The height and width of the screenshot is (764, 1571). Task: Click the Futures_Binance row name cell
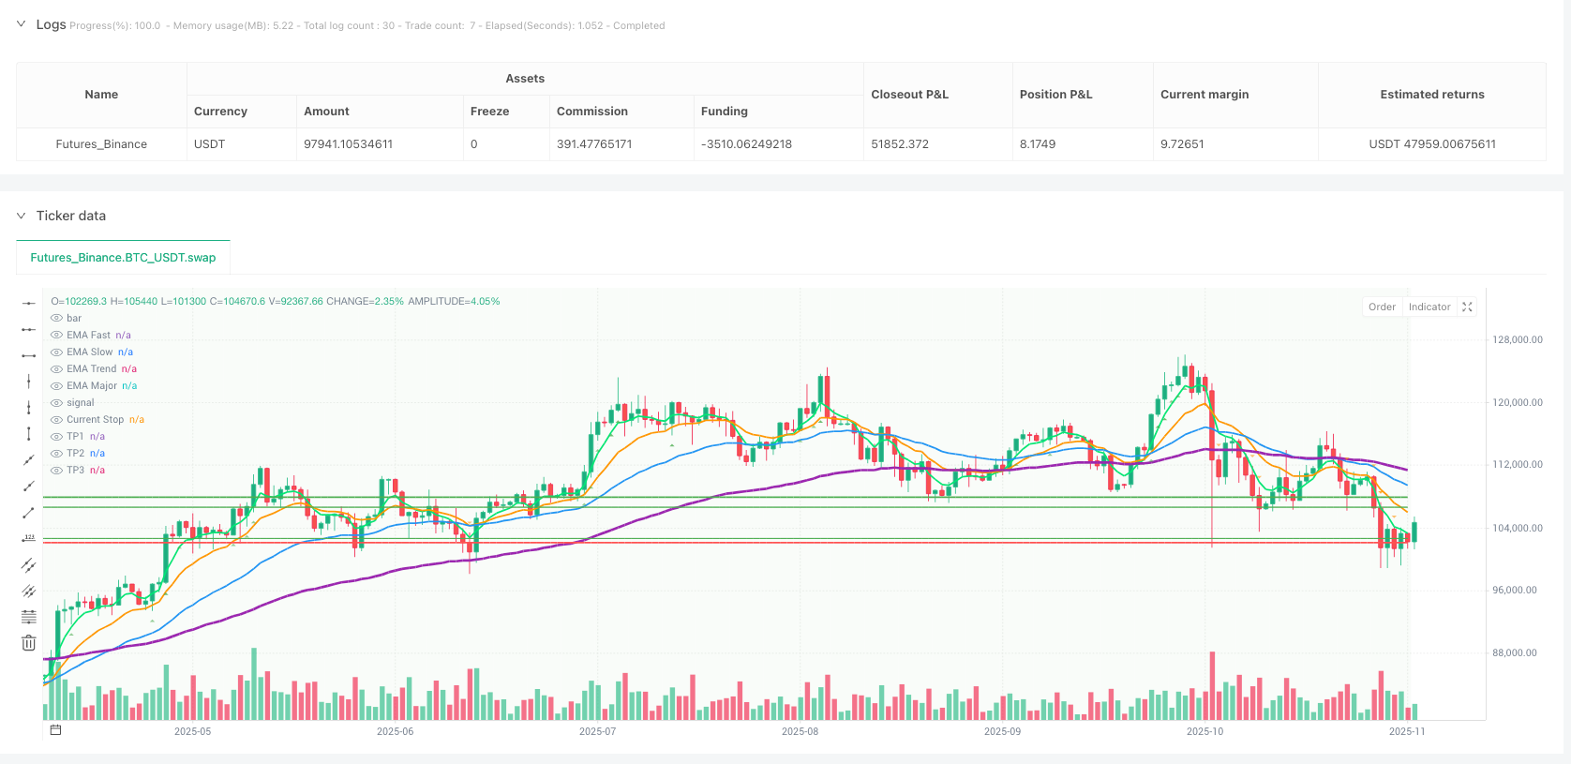pyautogui.click(x=101, y=144)
